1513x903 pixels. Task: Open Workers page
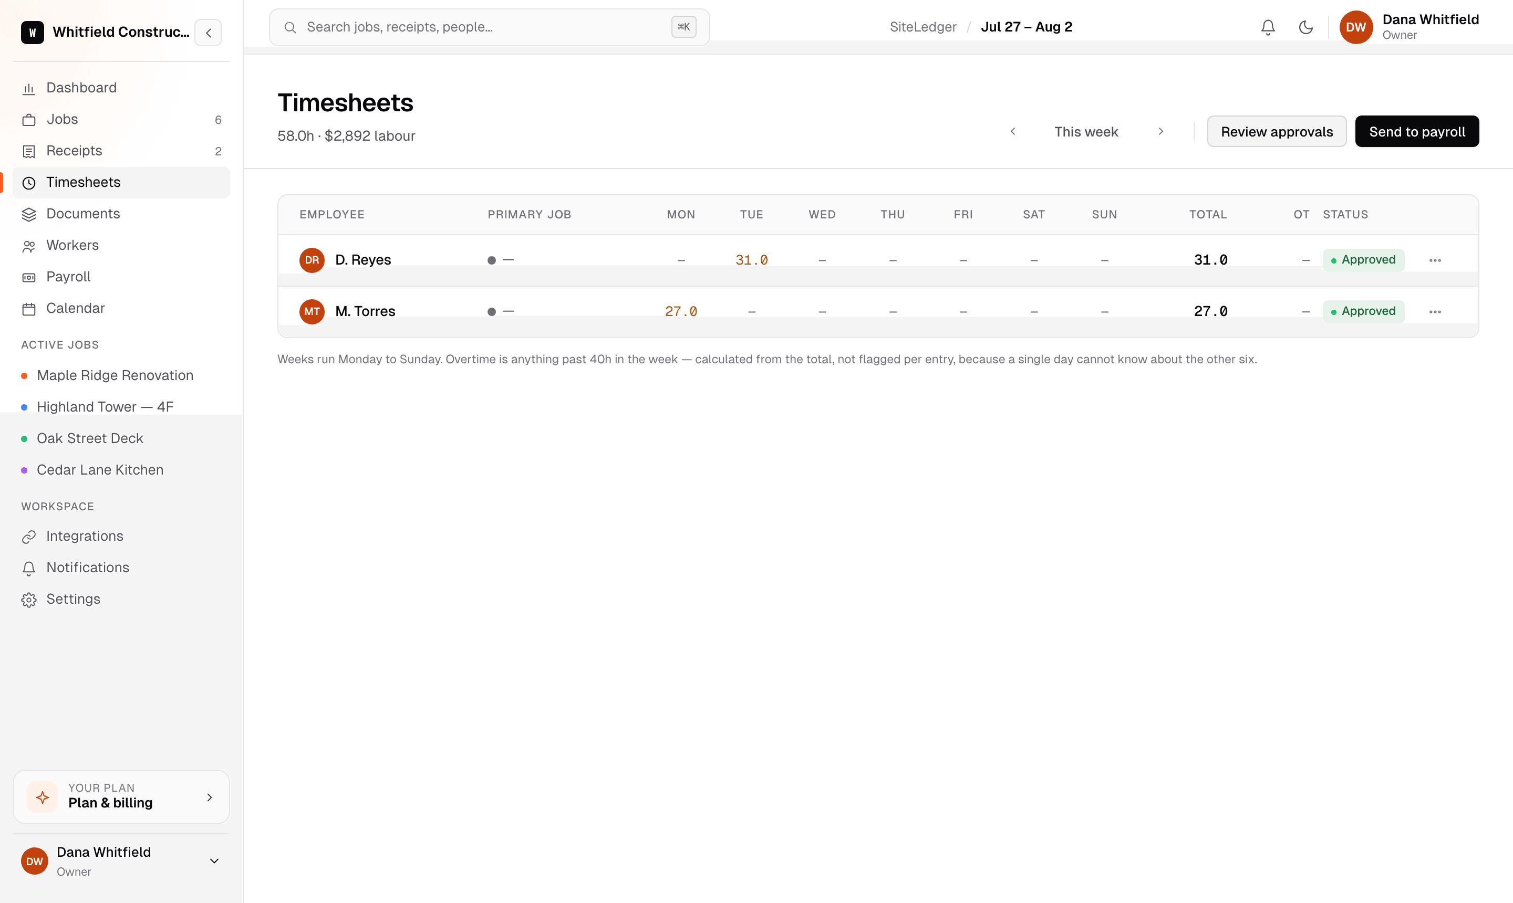click(121, 246)
